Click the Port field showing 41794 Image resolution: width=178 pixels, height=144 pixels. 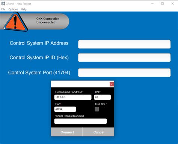[x=65, y=109]
